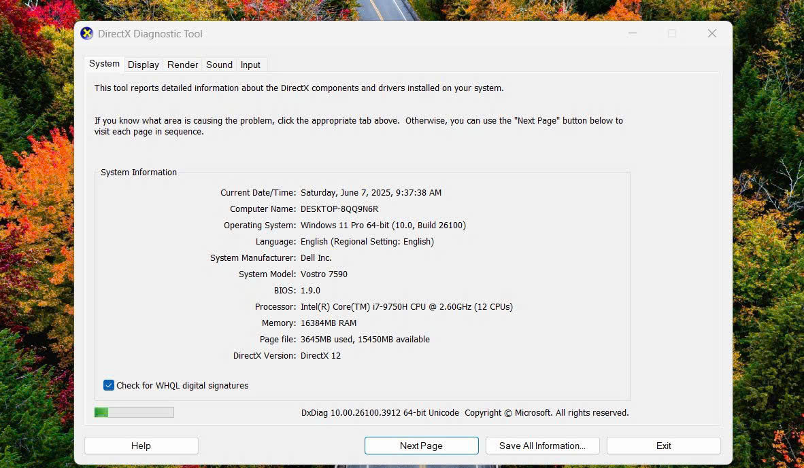Click the computer name DESKTOP-8QQ9N6R

(x=339, y=209)
